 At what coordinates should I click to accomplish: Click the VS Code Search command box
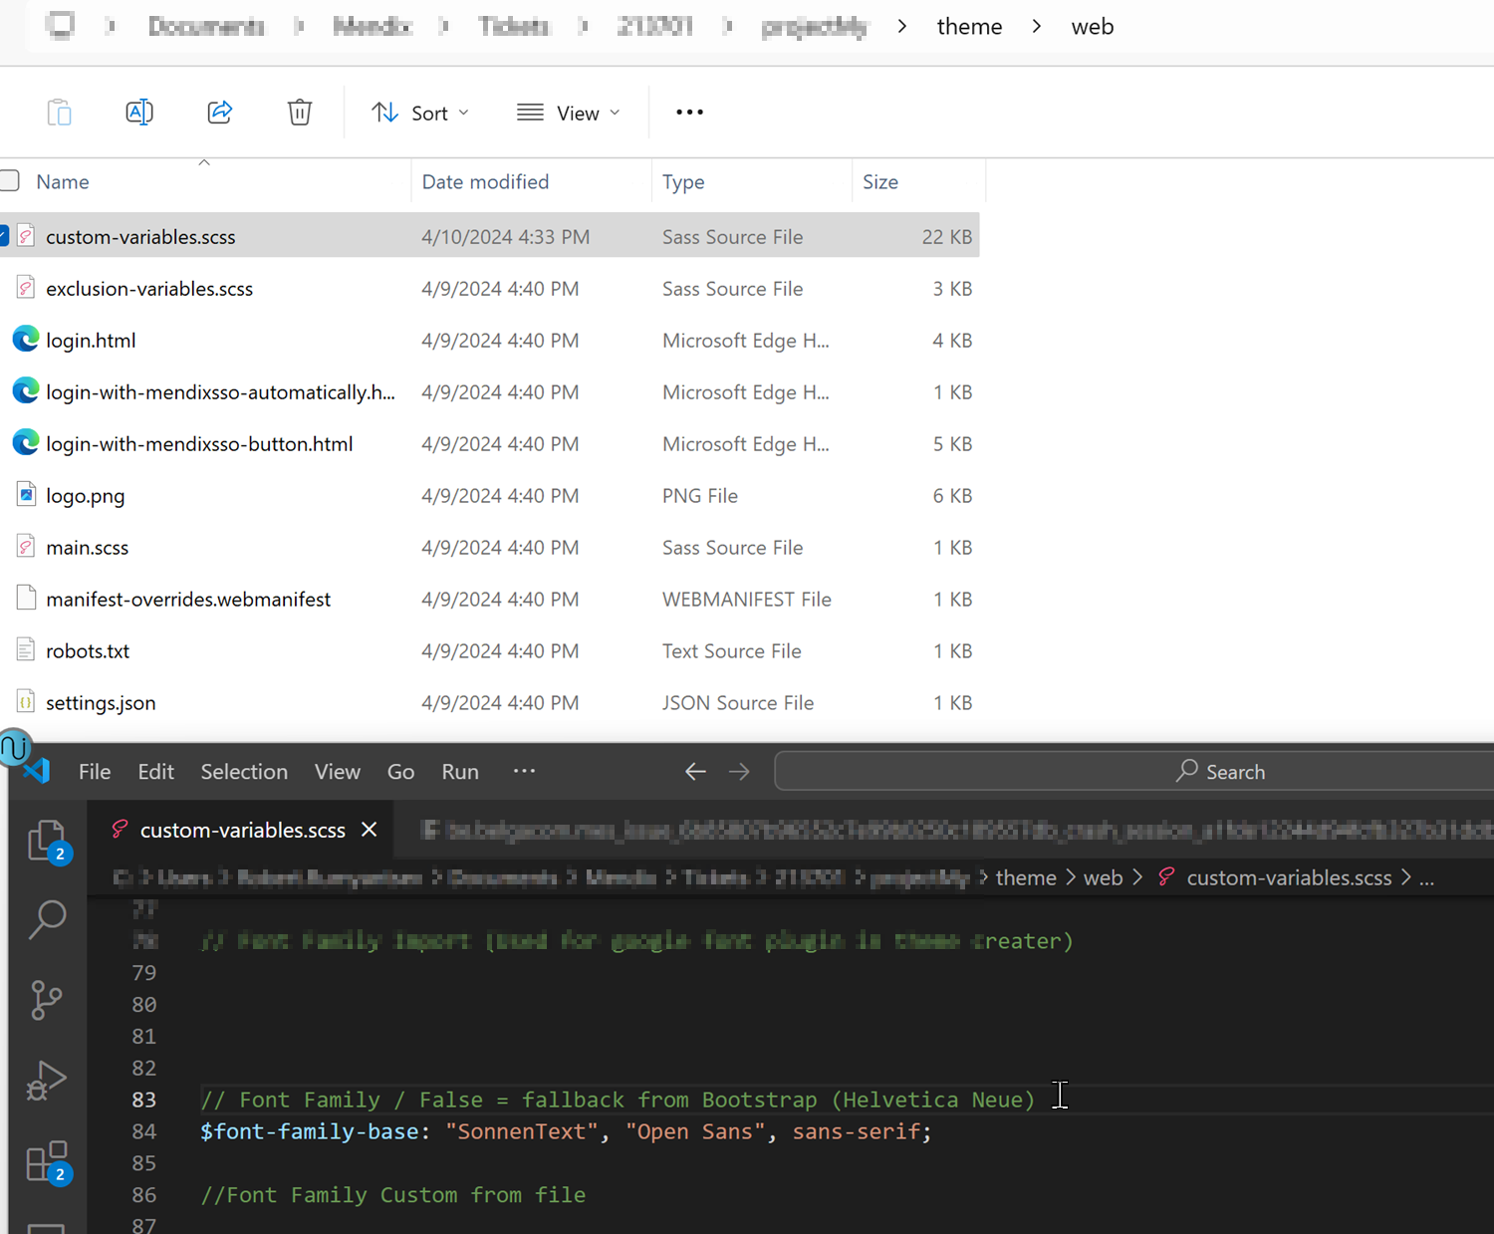(1133, 772)
